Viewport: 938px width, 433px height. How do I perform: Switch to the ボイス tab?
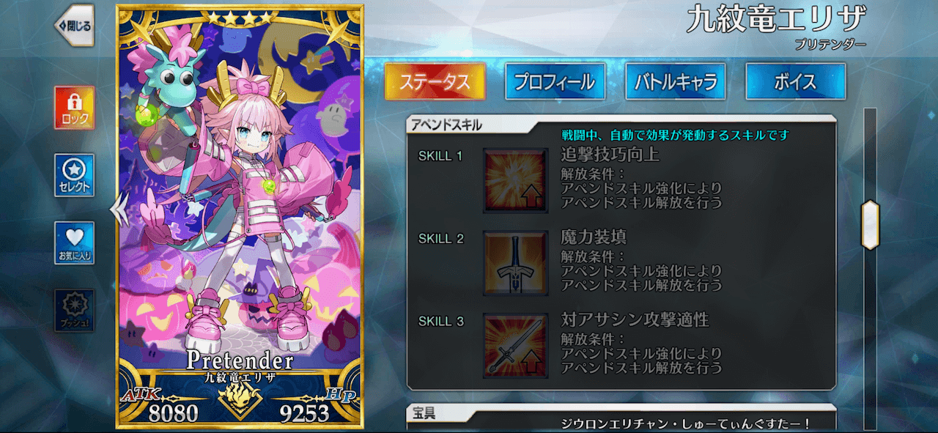pos(795,81)
